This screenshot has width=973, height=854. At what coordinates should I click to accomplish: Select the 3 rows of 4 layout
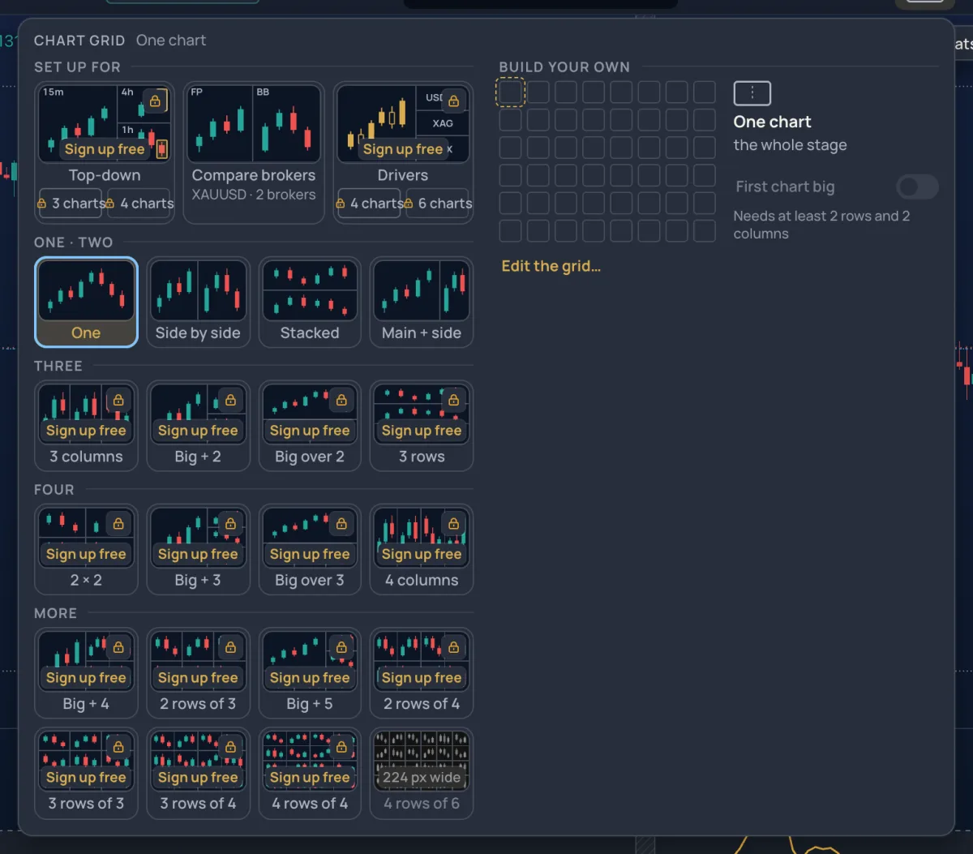[x=198, y=773]
